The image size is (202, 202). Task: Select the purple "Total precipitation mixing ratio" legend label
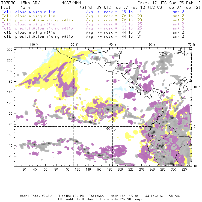[x=37, y=28]
